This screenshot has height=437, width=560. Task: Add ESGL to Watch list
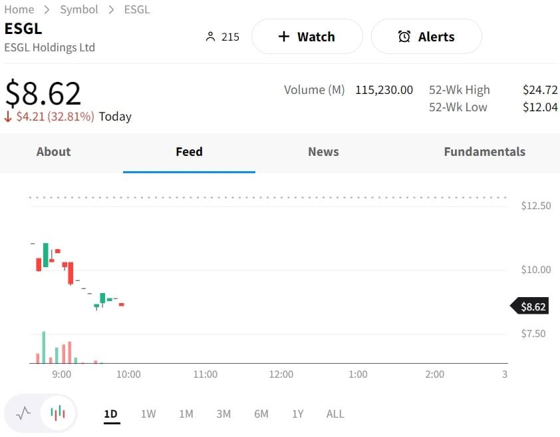[307, 37]
